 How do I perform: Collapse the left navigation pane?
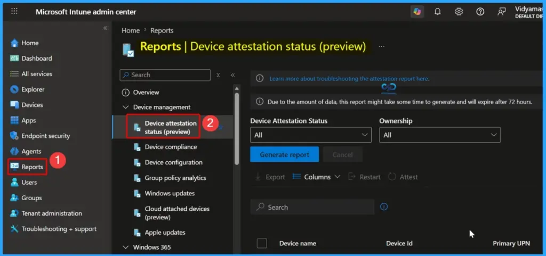[x=105, y=28]
